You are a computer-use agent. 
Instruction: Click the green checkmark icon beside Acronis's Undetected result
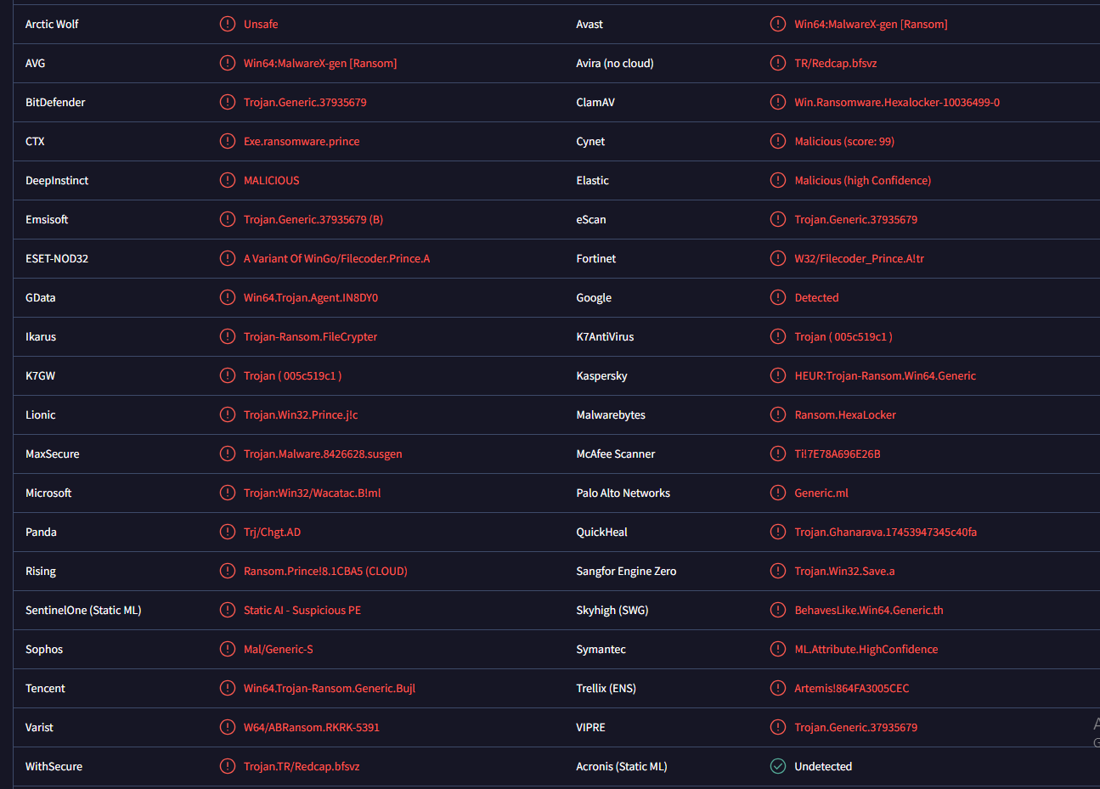point(778,766)
